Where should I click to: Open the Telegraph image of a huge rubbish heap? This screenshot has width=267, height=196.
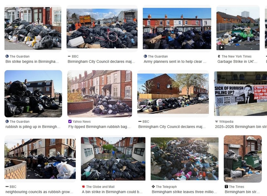coord(185,159)
